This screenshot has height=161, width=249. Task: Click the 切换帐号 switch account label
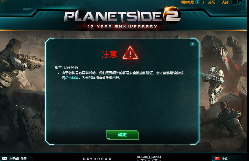[x=187, y=2]
